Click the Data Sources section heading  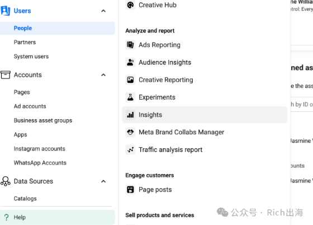click(34, 181)
